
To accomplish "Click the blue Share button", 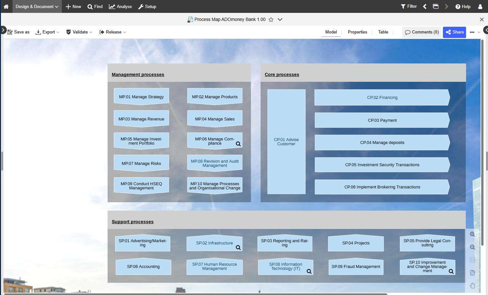I will [455, 32].
